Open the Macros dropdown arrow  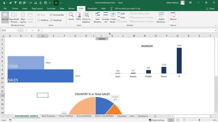click(x=173, y=22)
